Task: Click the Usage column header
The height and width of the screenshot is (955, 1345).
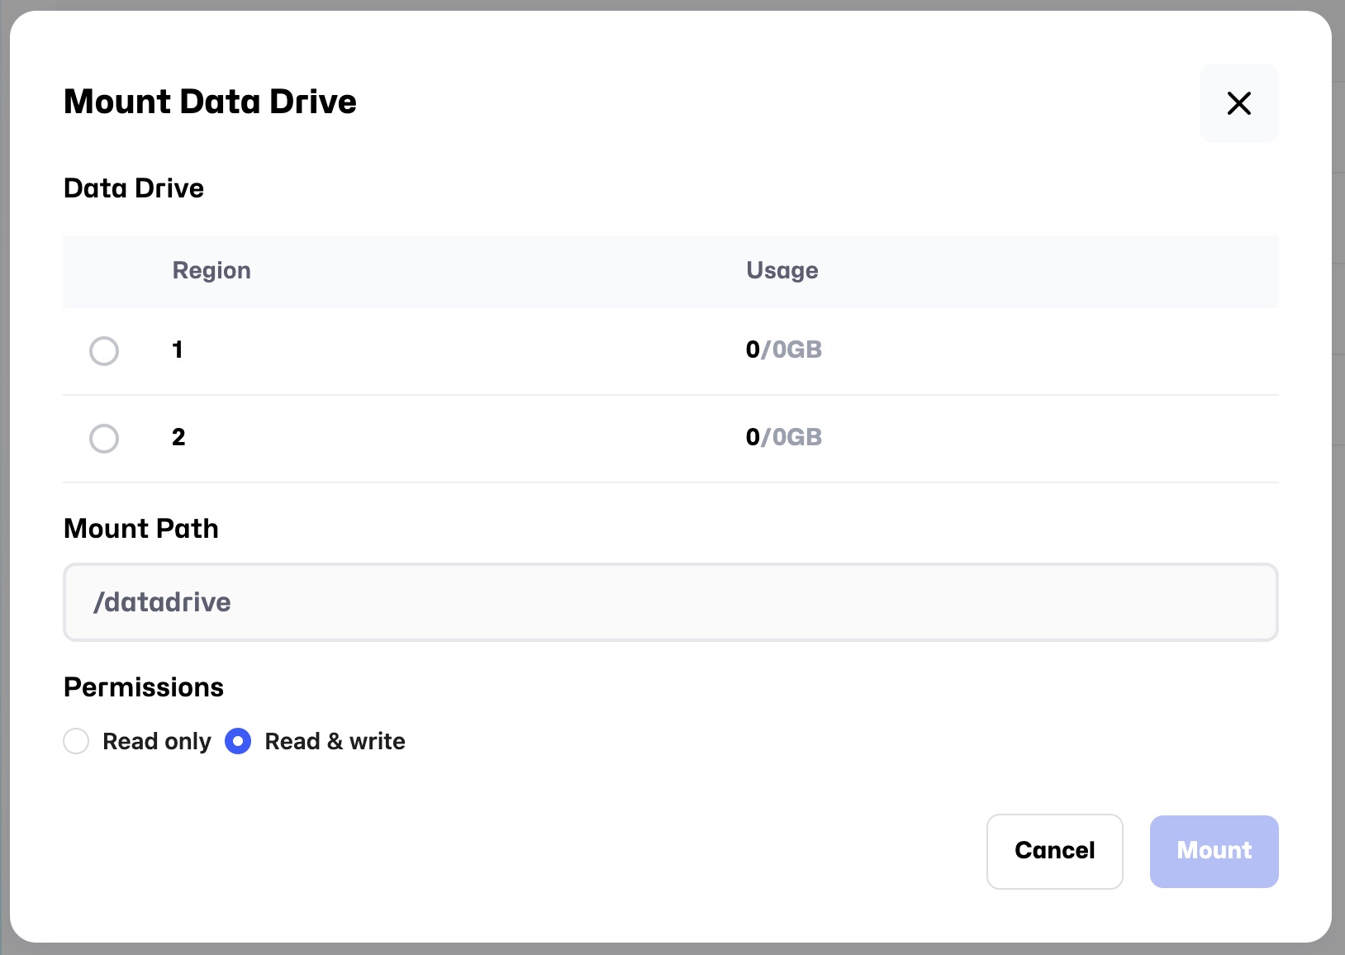Action: point(782,271)
